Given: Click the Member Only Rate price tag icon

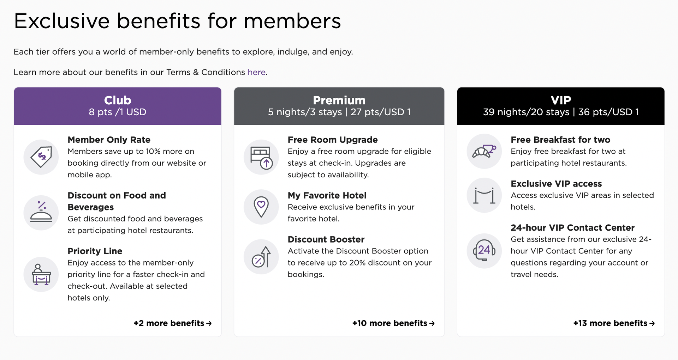Looking at the screenshot, I should (x=41, y=157).
